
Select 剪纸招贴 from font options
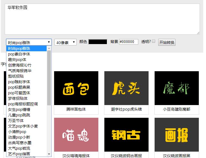coord(16,76)
